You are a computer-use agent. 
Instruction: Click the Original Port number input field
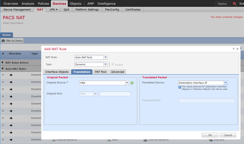tap(115, 94)
